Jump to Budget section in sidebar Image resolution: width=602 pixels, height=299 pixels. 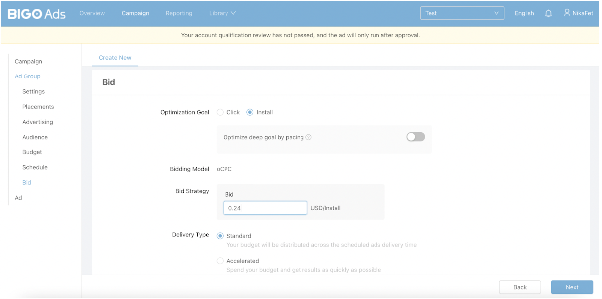pos(32,152)
